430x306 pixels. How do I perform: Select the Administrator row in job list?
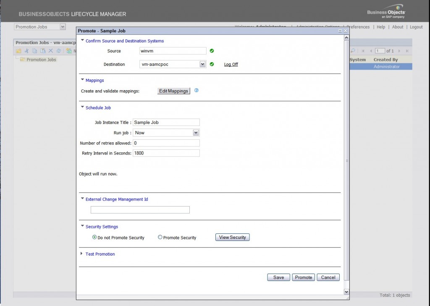381,67
